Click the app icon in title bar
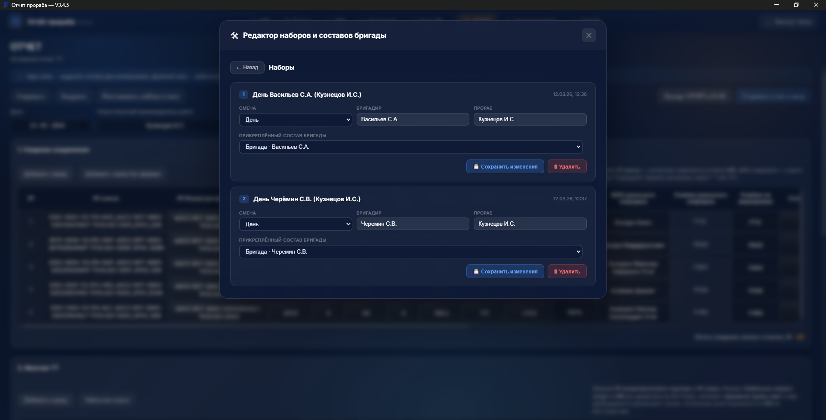826x420 pixels. 6,5
